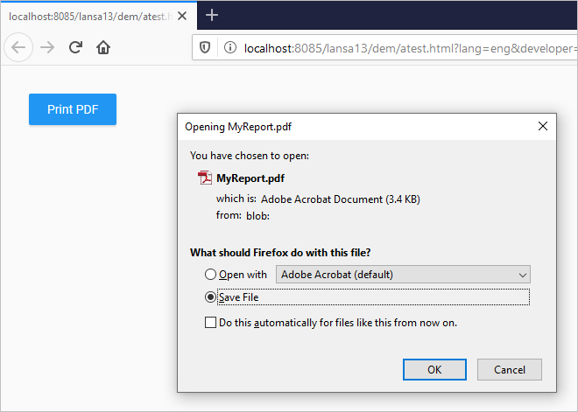Confirm the download with OK

[x=434, y=369]
